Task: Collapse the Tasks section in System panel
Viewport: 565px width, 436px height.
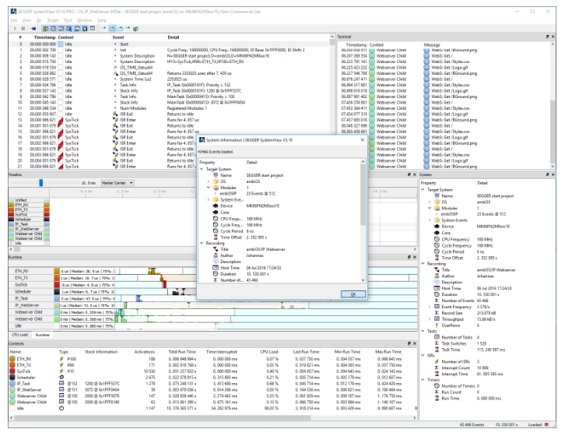Action: pyautogui.click(x=423, y=331)
